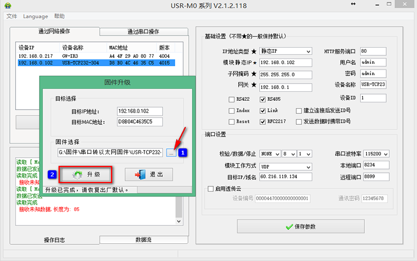This screenshot has height=261, width=417.
Task: Click the 本地端口 field showing 8234
Action: (375, 165)
